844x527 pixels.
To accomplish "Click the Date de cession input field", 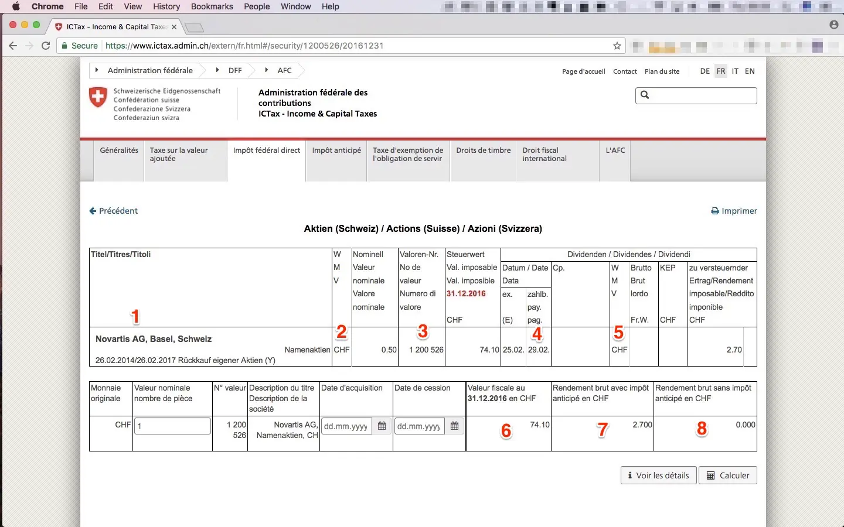I will point(420,426).
